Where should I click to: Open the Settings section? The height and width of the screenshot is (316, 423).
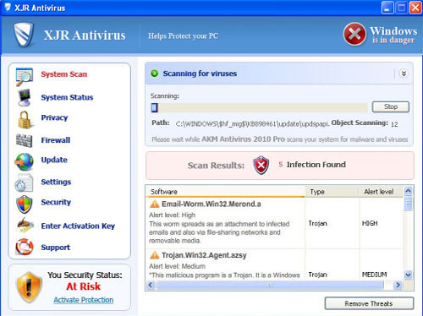[x=56, y=182]
